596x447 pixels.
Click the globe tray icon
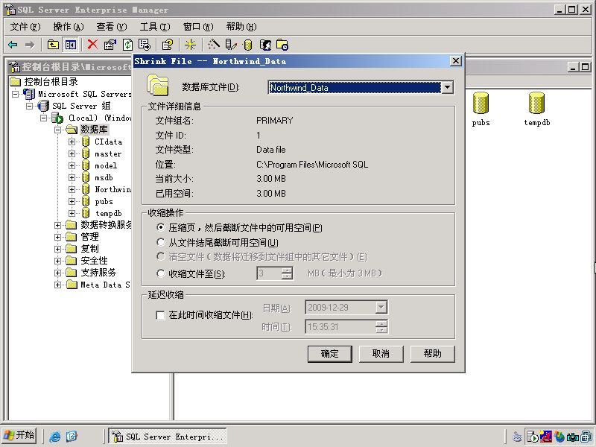559,437
